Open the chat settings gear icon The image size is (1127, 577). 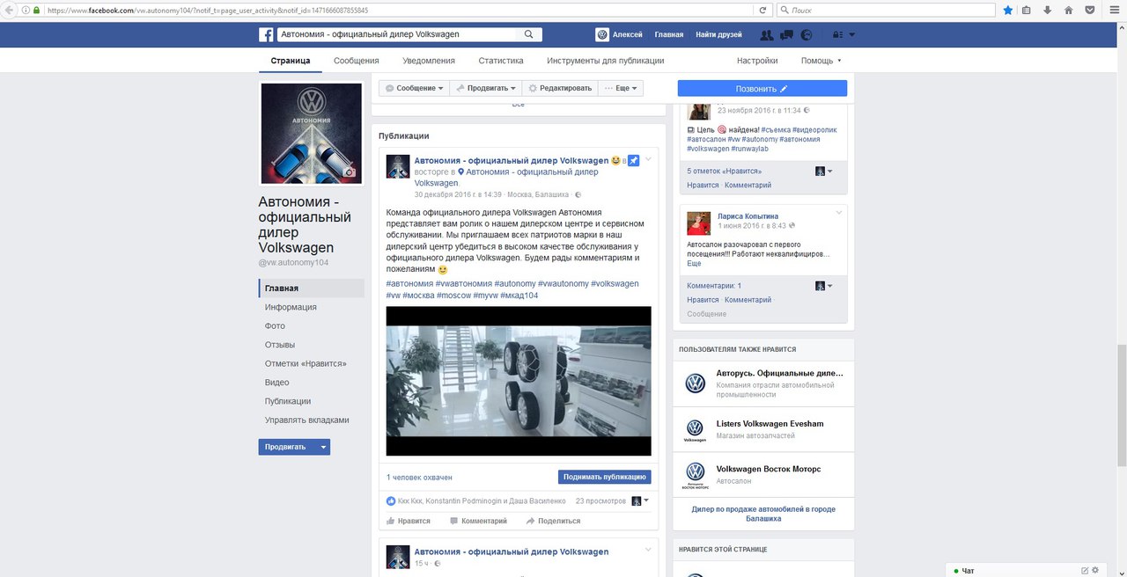1097,571
